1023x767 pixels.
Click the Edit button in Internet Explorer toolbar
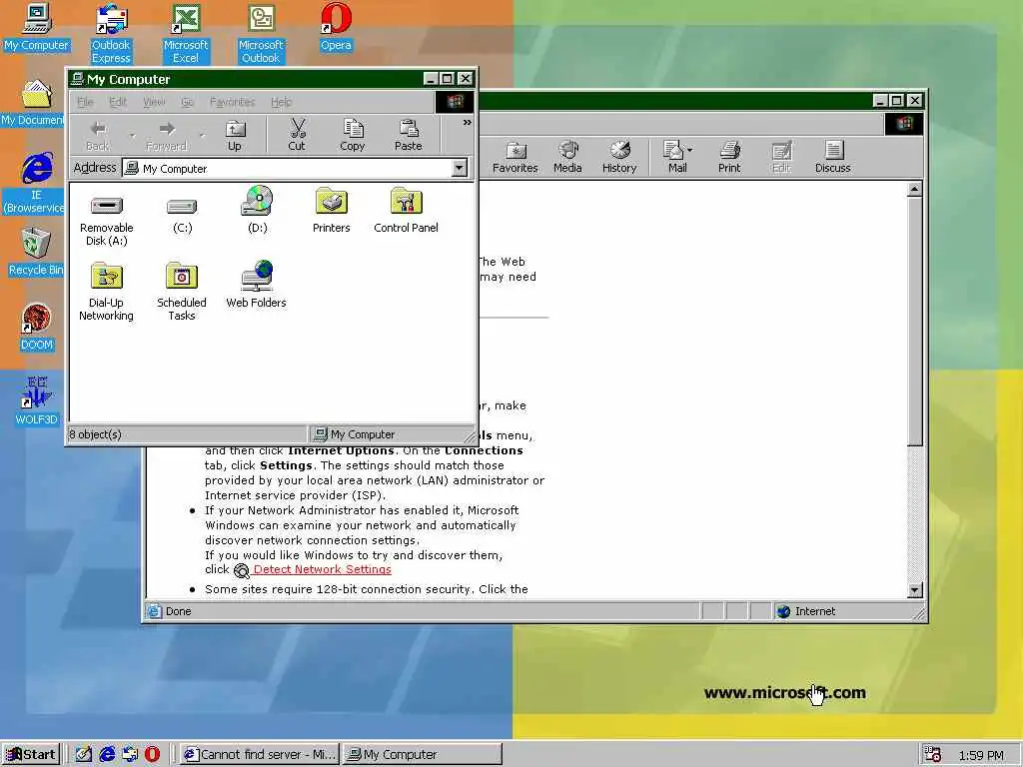click(781, 158)
